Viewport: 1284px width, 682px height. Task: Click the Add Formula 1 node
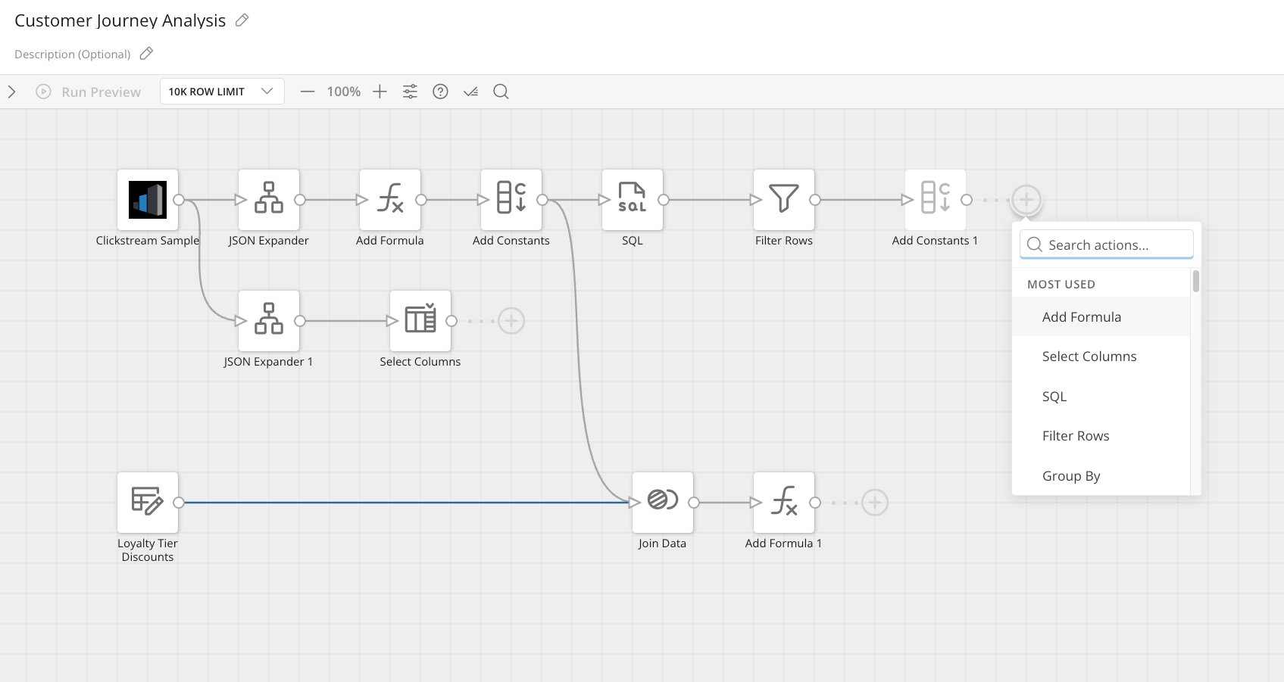784,503
